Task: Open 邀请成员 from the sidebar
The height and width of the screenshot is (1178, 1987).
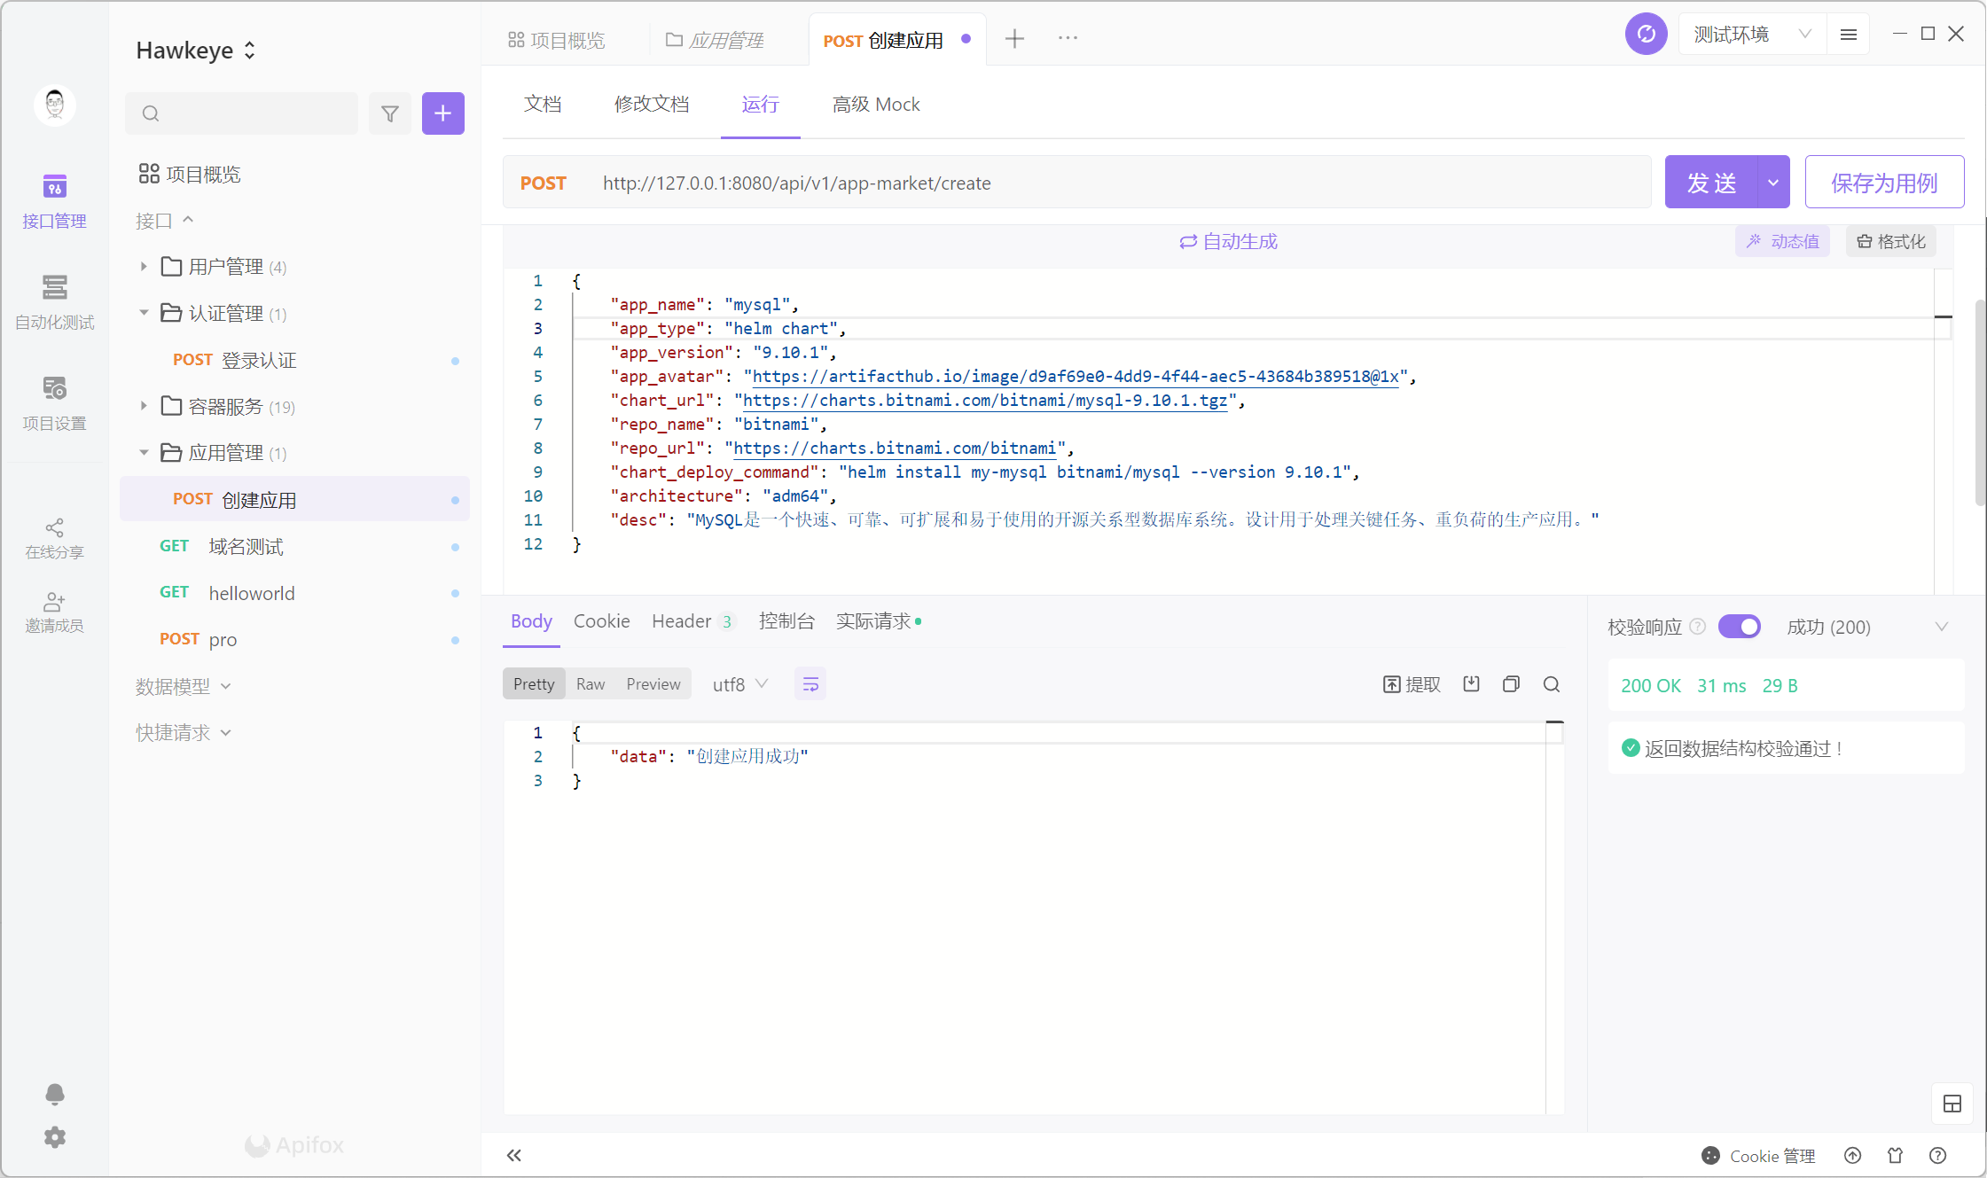Action: [x=54, y=612]
